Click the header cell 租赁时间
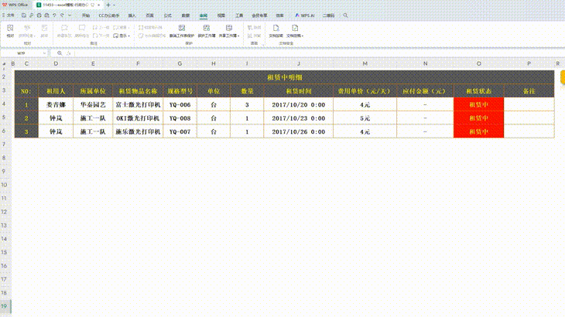 tap(298, 91)
